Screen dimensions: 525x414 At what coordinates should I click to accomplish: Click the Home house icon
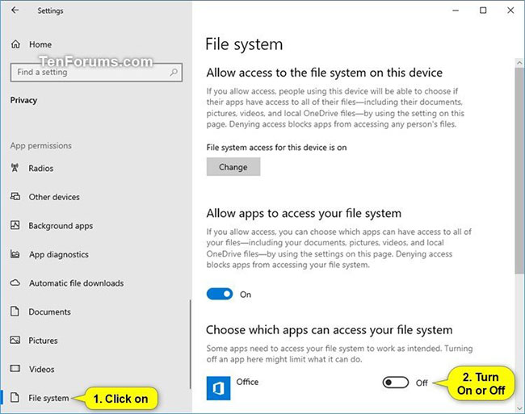pyautogui.click(x=15, y=44)
